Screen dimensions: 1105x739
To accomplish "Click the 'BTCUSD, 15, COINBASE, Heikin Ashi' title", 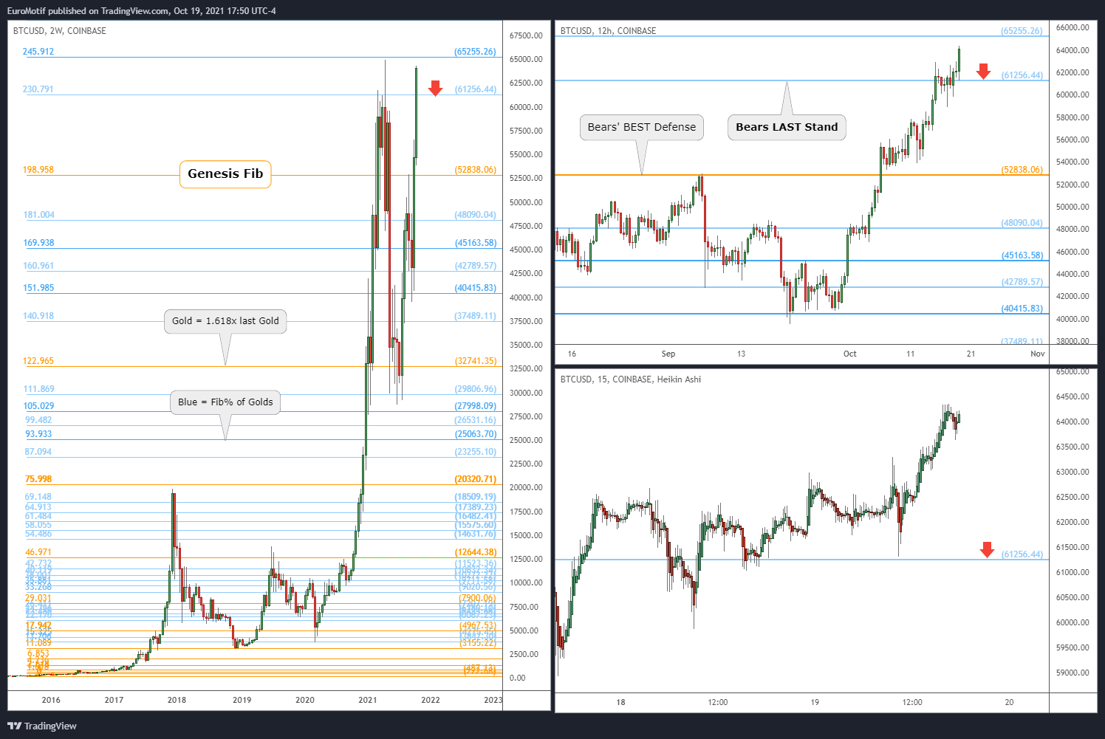I will click(x=631, y=379).
